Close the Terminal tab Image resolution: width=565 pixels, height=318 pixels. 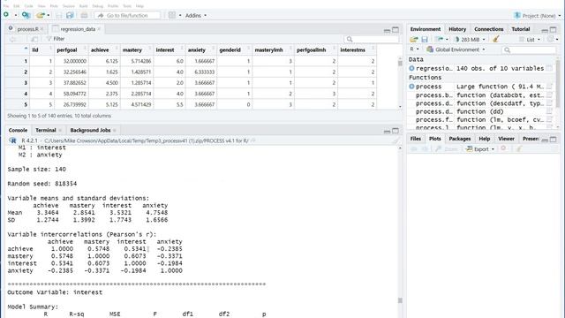(x=60, y=130)
